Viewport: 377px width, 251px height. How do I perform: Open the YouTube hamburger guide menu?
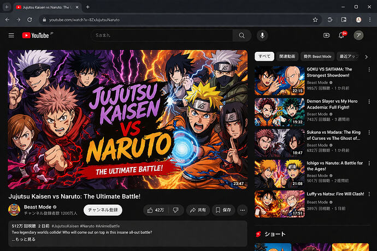click(x=11, y=35)
